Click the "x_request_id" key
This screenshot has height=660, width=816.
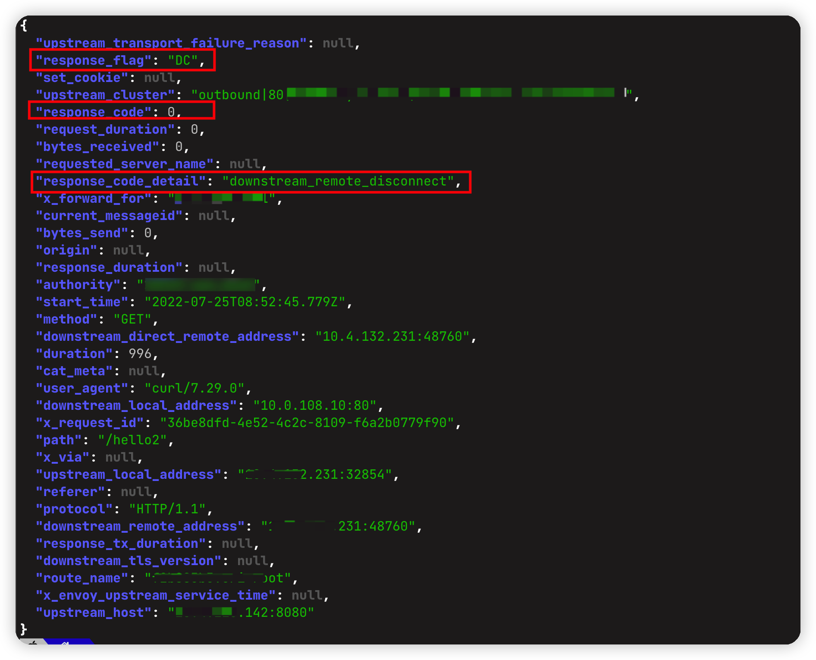click(x=90, y=423)
